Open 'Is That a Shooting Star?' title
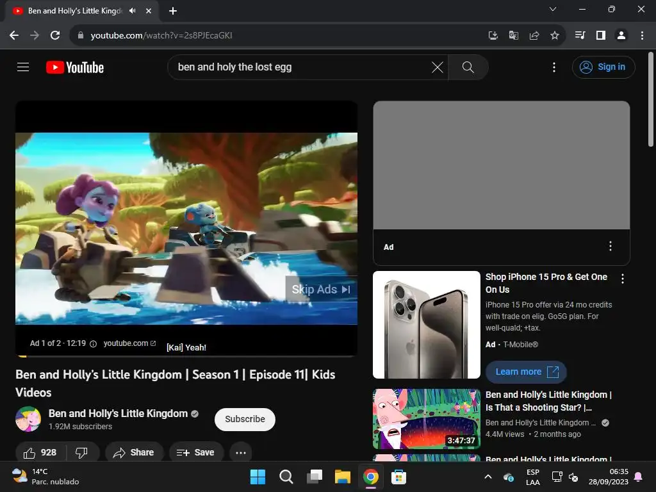 (548, 401)
